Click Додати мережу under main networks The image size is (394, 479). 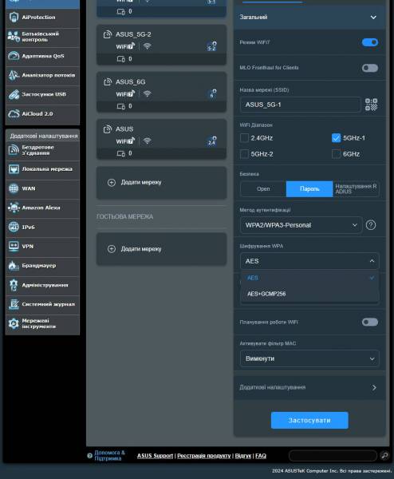[x=161, y=183]
